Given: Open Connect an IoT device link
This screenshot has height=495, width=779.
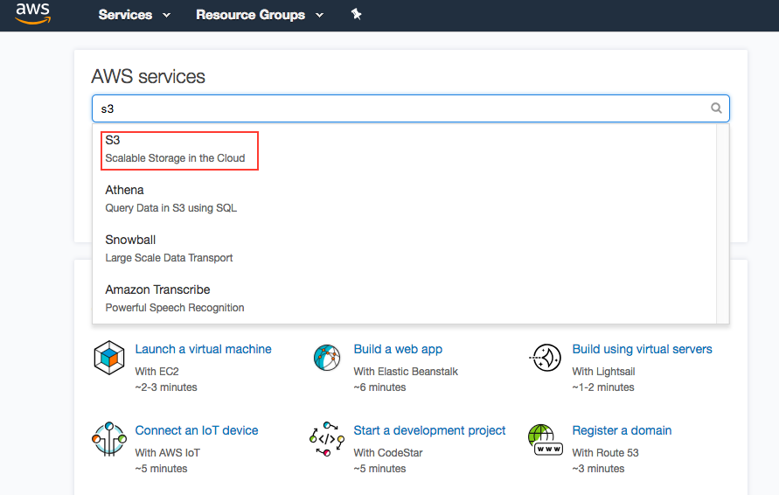Looking at the screenshot, I should pyautogui.click(x=197, y=430).
